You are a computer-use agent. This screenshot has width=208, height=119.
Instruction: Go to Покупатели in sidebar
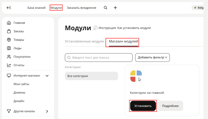[22, 57]
